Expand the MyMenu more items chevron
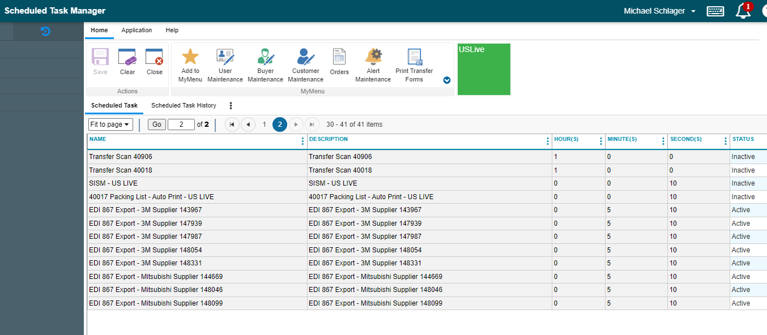The image size is (767, 335). (447, 80)
